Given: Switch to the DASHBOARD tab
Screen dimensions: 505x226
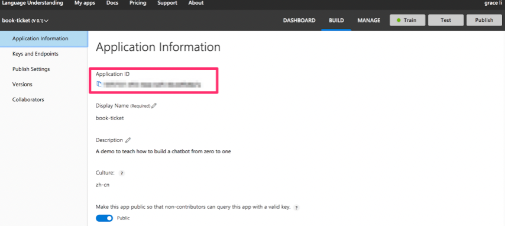Looking at the screenshot, I should tap(299, 20).
